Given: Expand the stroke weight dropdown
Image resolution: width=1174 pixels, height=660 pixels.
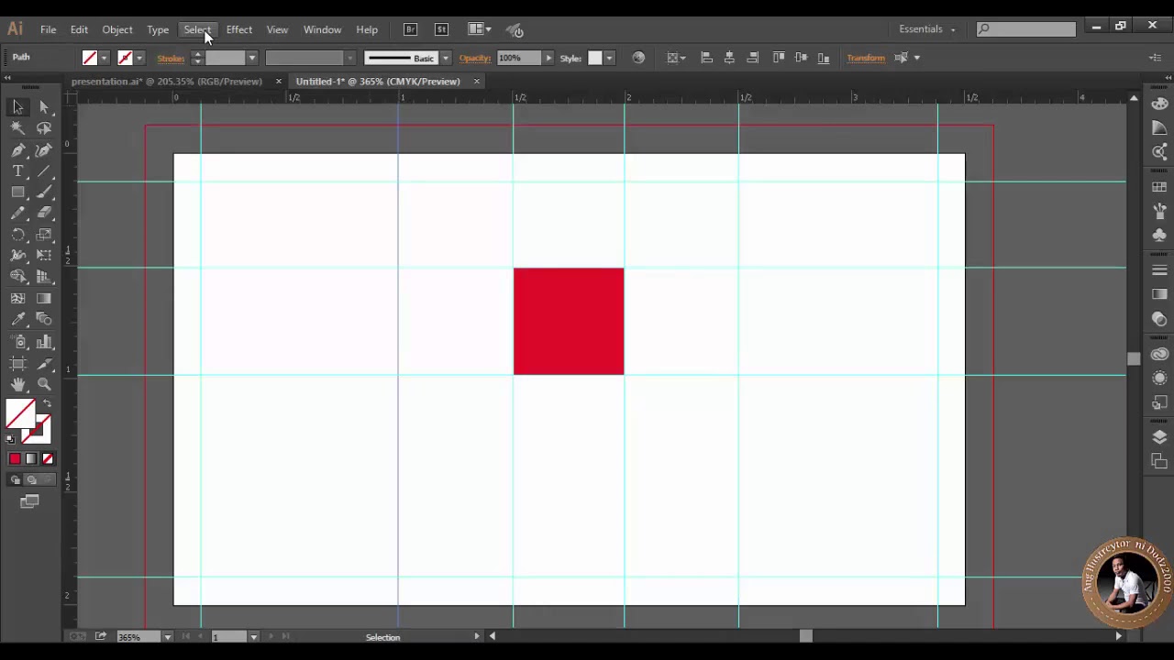Looking at the screenshot, I should tap(251, 58).
